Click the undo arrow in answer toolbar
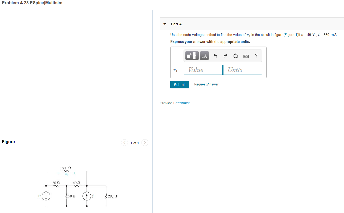The image size is (344, 213). pos(215,56)
